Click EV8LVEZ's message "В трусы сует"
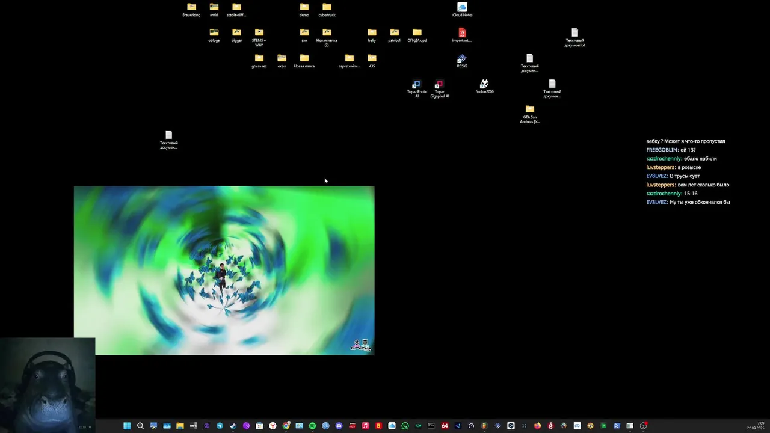This screenshot has width=770, height=433. tap(685, 176)
